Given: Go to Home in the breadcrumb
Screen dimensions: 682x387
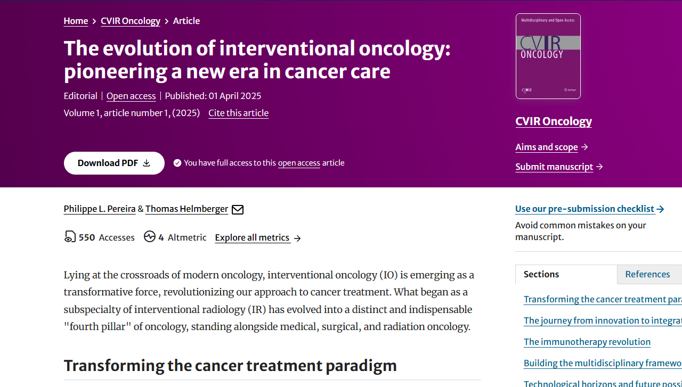Looking at the screenshot, I should (x=76, y=21).
